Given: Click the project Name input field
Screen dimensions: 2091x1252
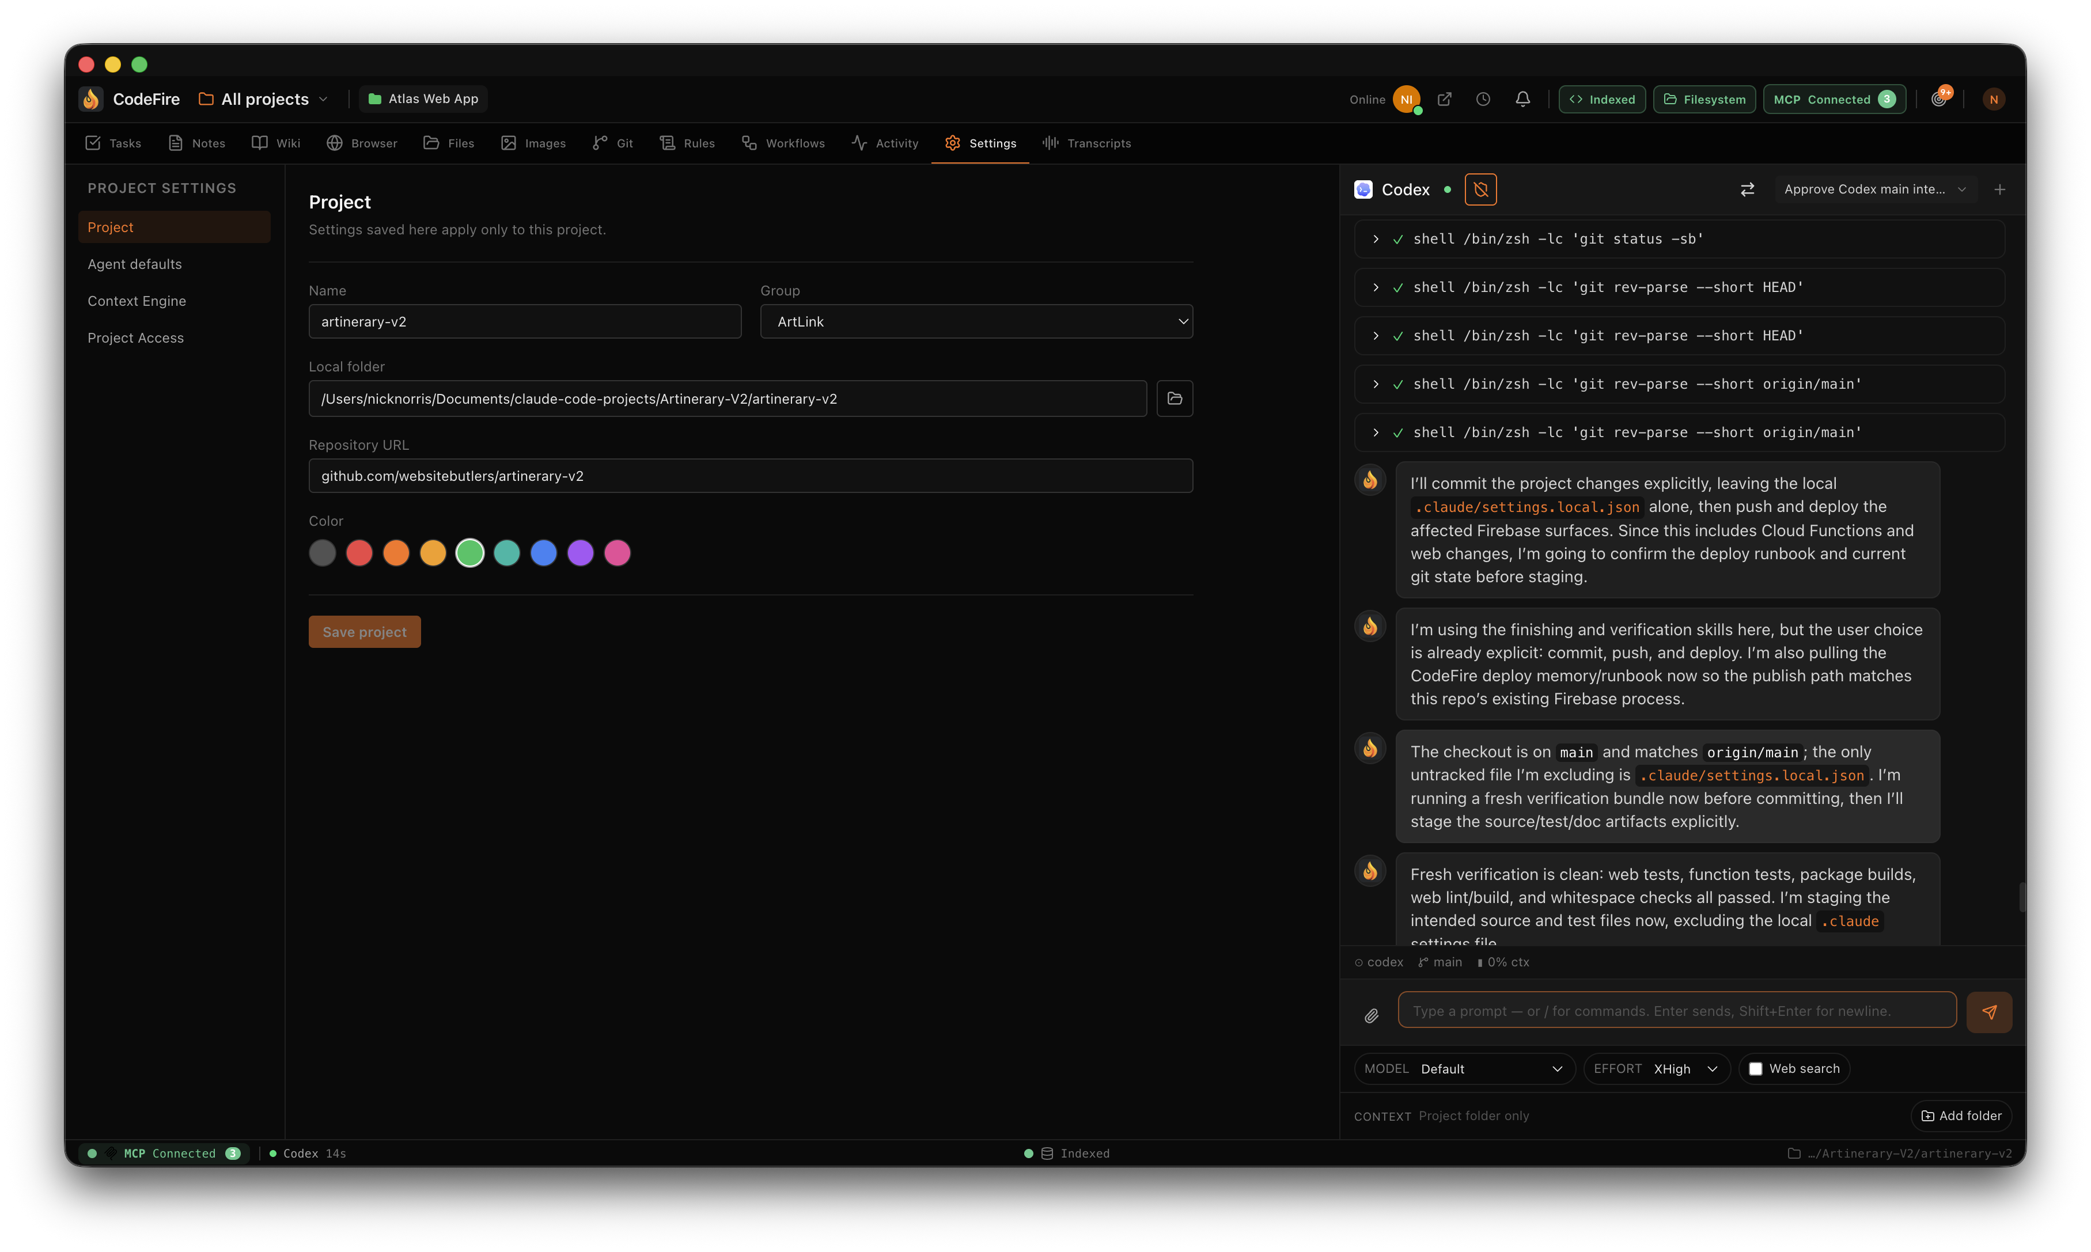Looking at the screenshot, I should click(x=525, y=321).
